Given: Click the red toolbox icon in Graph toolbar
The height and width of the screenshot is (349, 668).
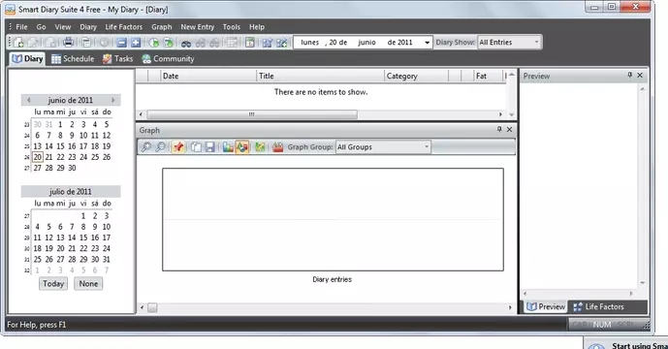Looking at the screenshot, I should (277, 147).
